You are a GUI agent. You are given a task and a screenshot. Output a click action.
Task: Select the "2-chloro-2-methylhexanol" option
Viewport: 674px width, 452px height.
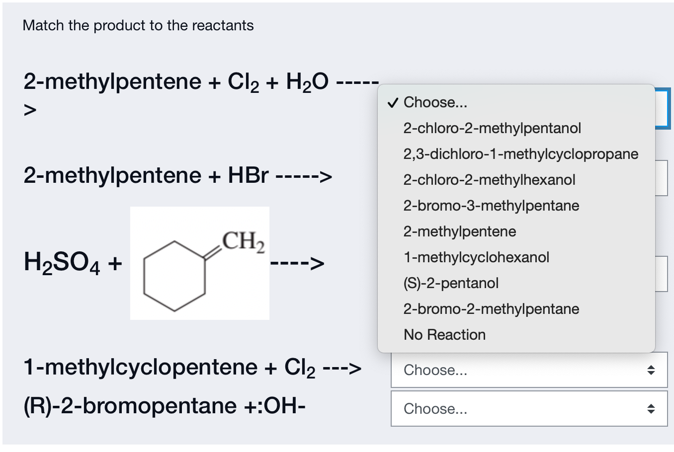pyautogui.click(x=489, y=180)
